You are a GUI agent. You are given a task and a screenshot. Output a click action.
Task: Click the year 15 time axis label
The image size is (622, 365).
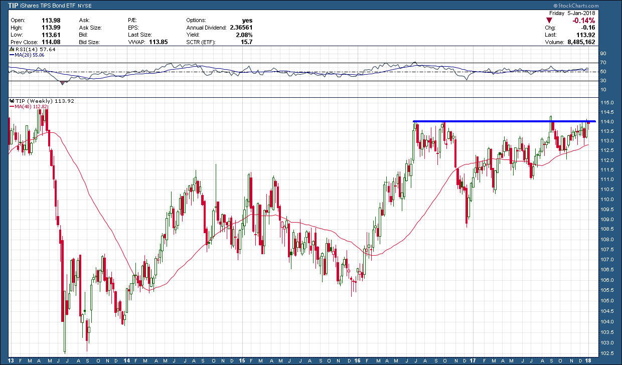(x=241, y=360)
